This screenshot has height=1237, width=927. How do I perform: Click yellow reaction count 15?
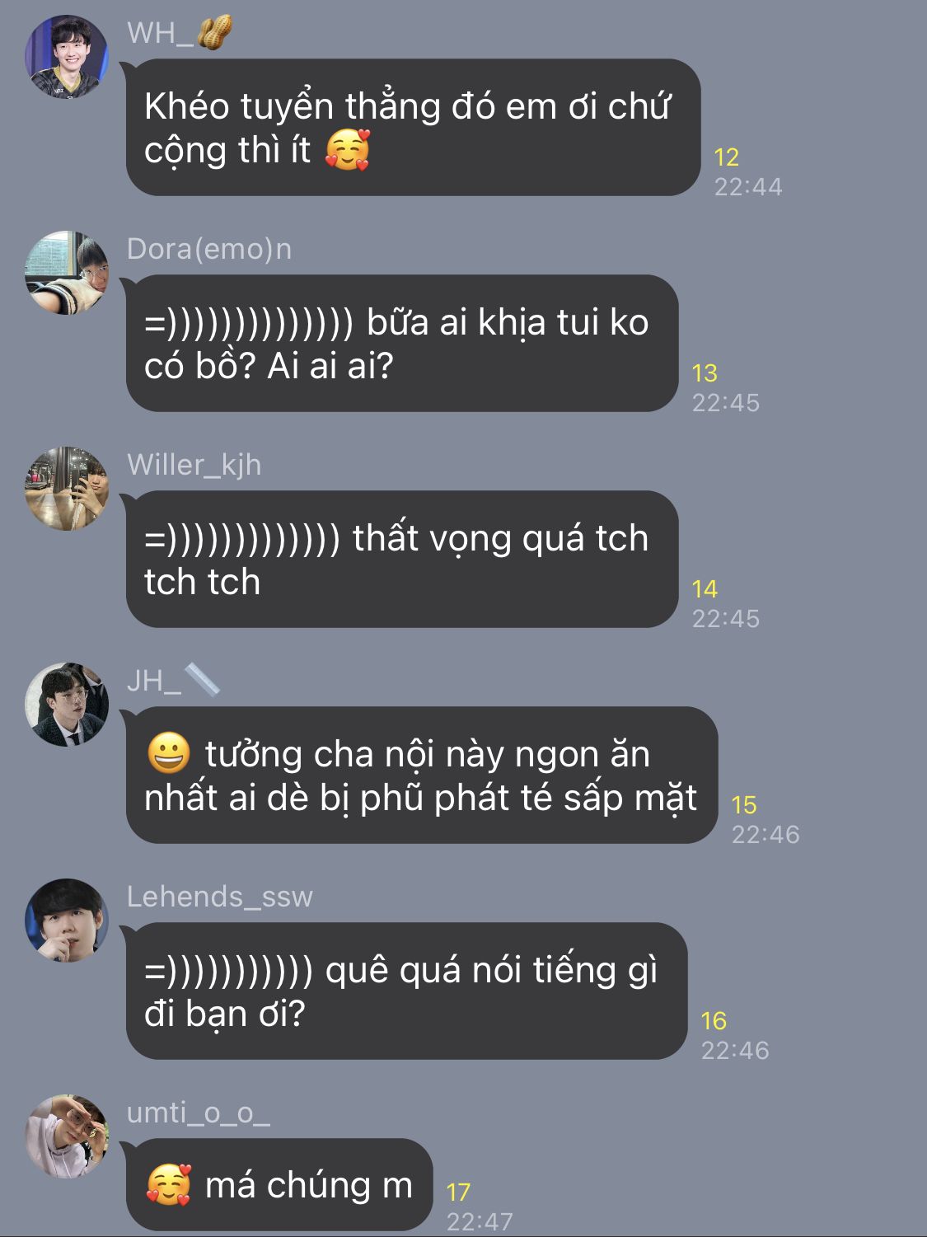coord(744,805)
